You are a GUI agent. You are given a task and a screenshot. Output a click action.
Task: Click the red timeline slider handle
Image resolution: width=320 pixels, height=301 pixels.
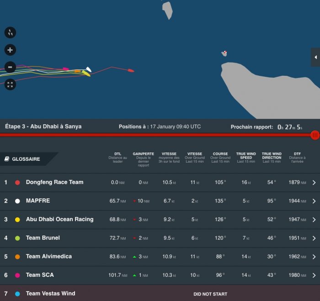[x=315, y=135]
